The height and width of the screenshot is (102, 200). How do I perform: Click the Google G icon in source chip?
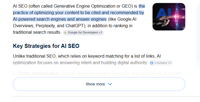click(x=65, y=33)
